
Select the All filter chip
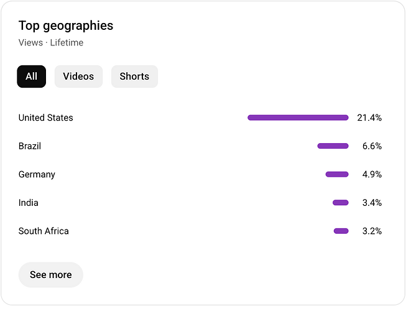(x=32, y=77)
